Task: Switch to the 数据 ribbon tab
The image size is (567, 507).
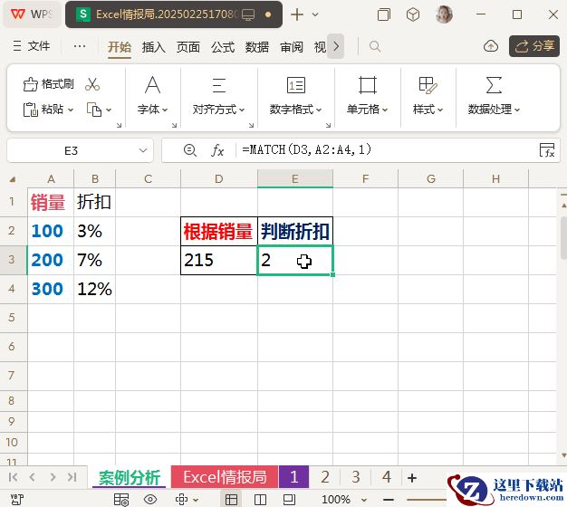Action: tap(257, 47)
